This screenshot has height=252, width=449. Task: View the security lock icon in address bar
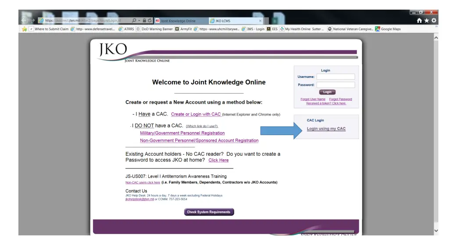click(144, 21)
